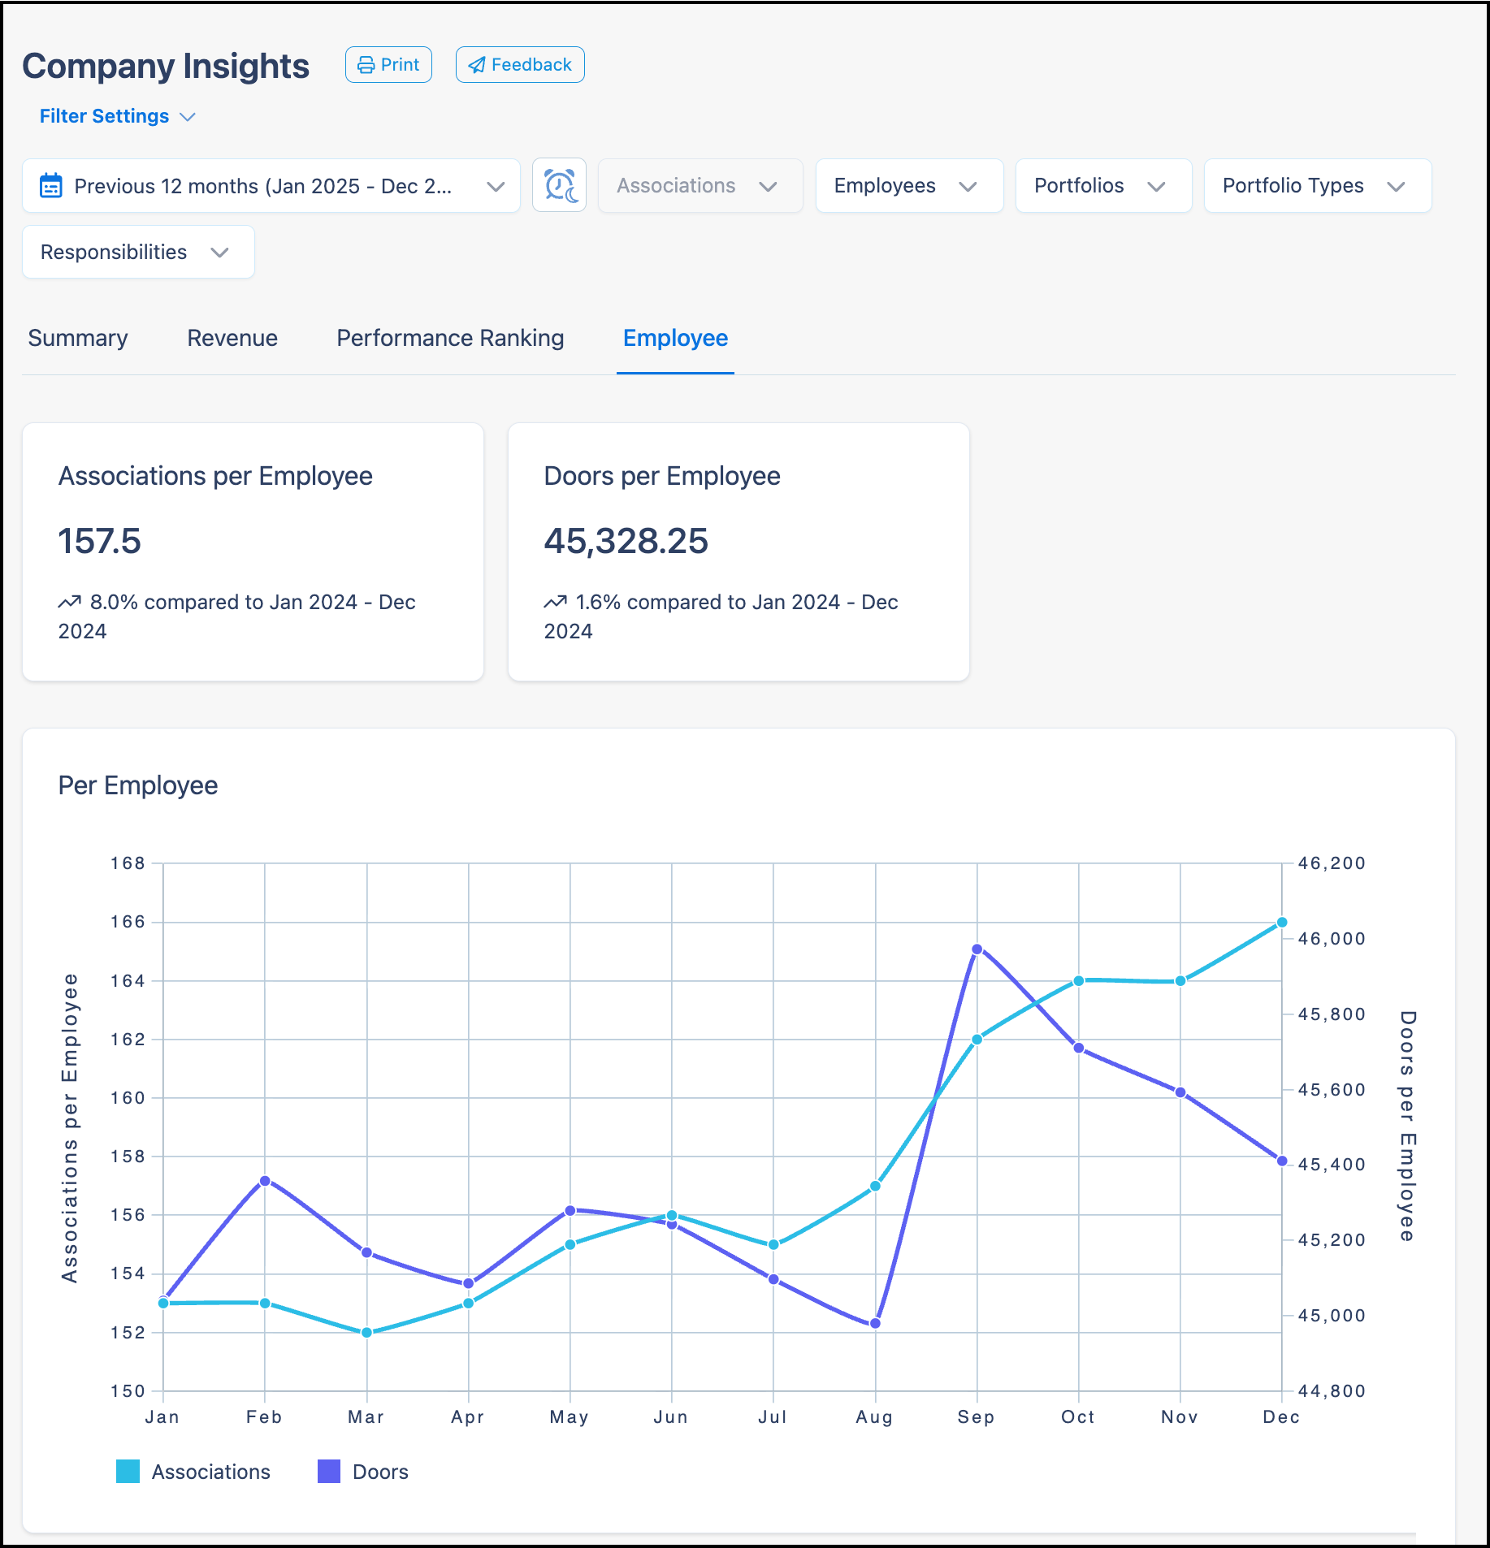The height and width of the screenshot is (1548, 1490).
Task: Click the cyan Associations legend swatch
Action: (129, 1472)
